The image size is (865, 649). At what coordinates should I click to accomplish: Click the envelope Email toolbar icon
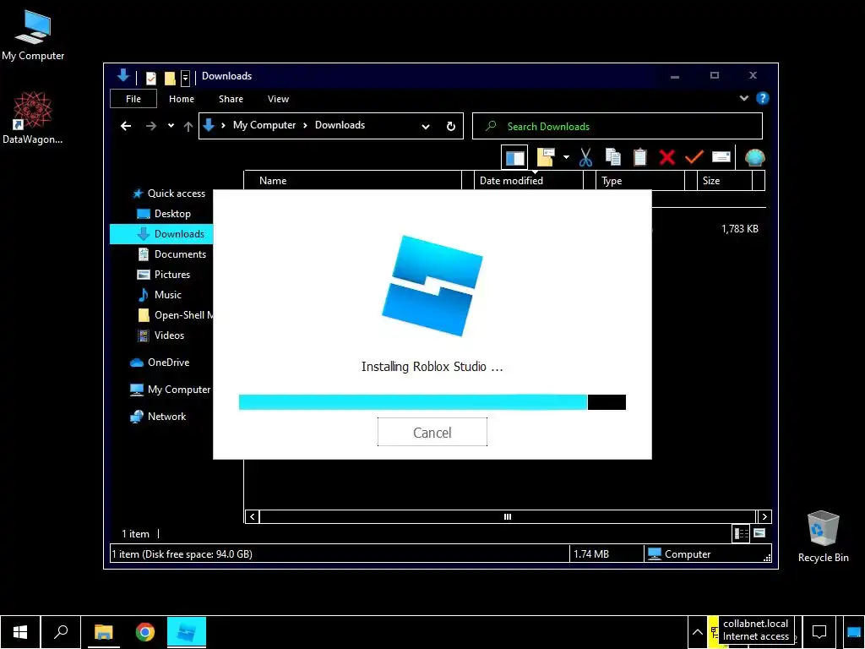721,157
